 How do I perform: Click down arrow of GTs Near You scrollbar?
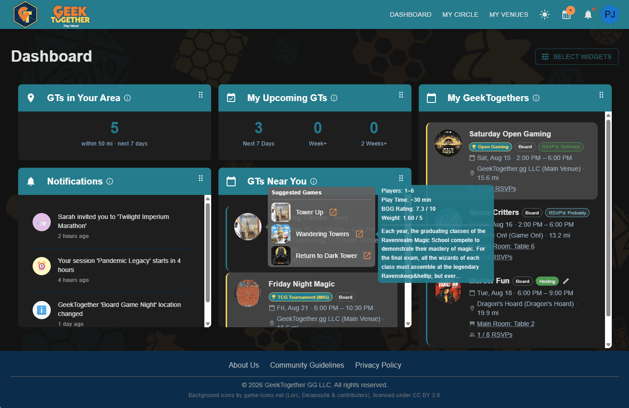[x=408, y=324]
